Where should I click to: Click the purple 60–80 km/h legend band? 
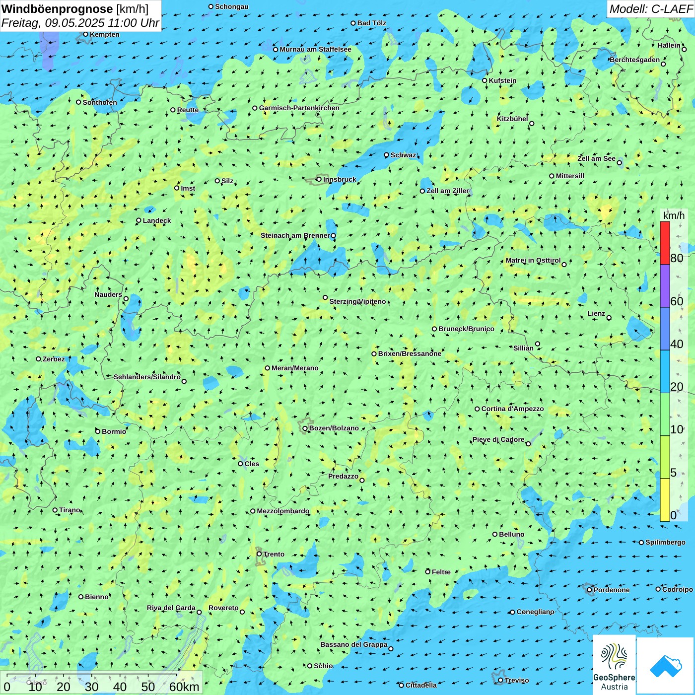tap(665, 285)
